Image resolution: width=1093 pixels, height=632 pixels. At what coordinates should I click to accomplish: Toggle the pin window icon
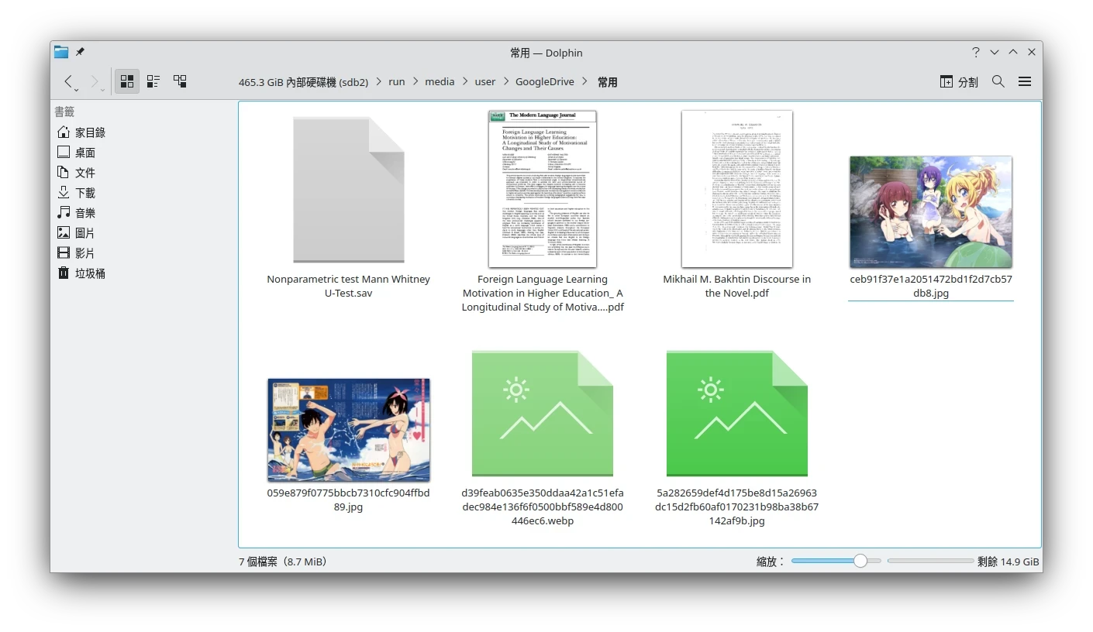80,52
